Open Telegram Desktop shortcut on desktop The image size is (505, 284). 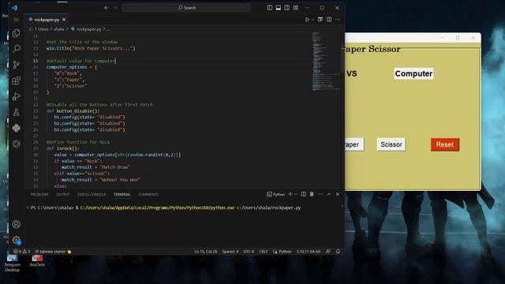click(x=13, y=263)
